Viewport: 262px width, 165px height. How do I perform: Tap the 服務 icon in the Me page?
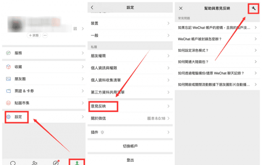click(x=8, y=53)
